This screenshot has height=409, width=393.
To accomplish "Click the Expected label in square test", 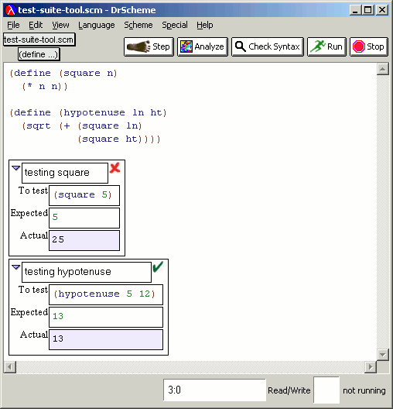I will pos(29,213).
